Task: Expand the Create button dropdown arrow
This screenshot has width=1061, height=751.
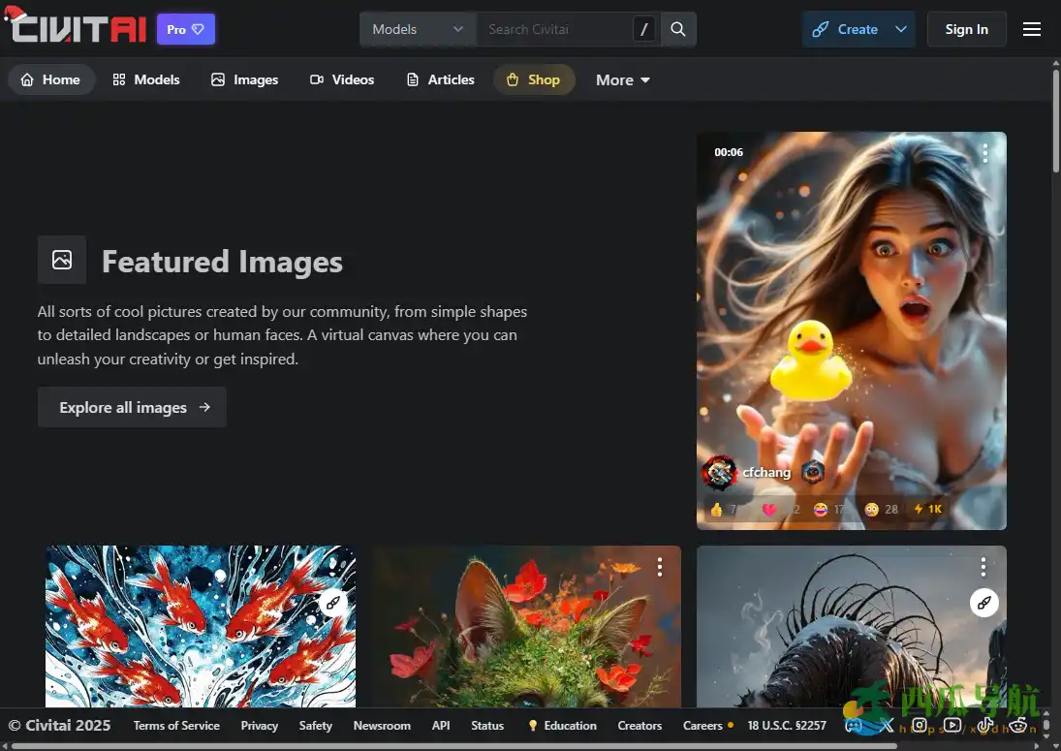Action: [901, 29]
